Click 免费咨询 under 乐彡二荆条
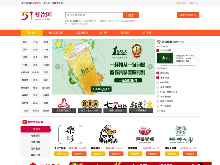 (x=79, y=154)
